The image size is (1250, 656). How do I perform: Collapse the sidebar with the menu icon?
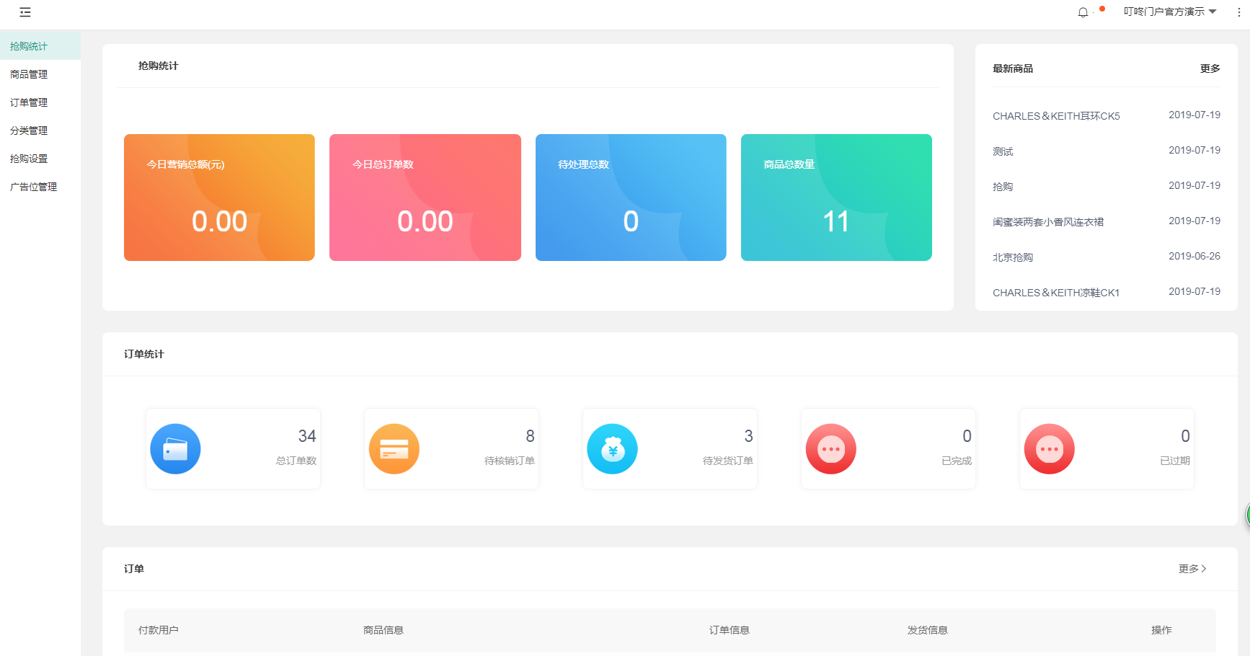pos(25,12)
